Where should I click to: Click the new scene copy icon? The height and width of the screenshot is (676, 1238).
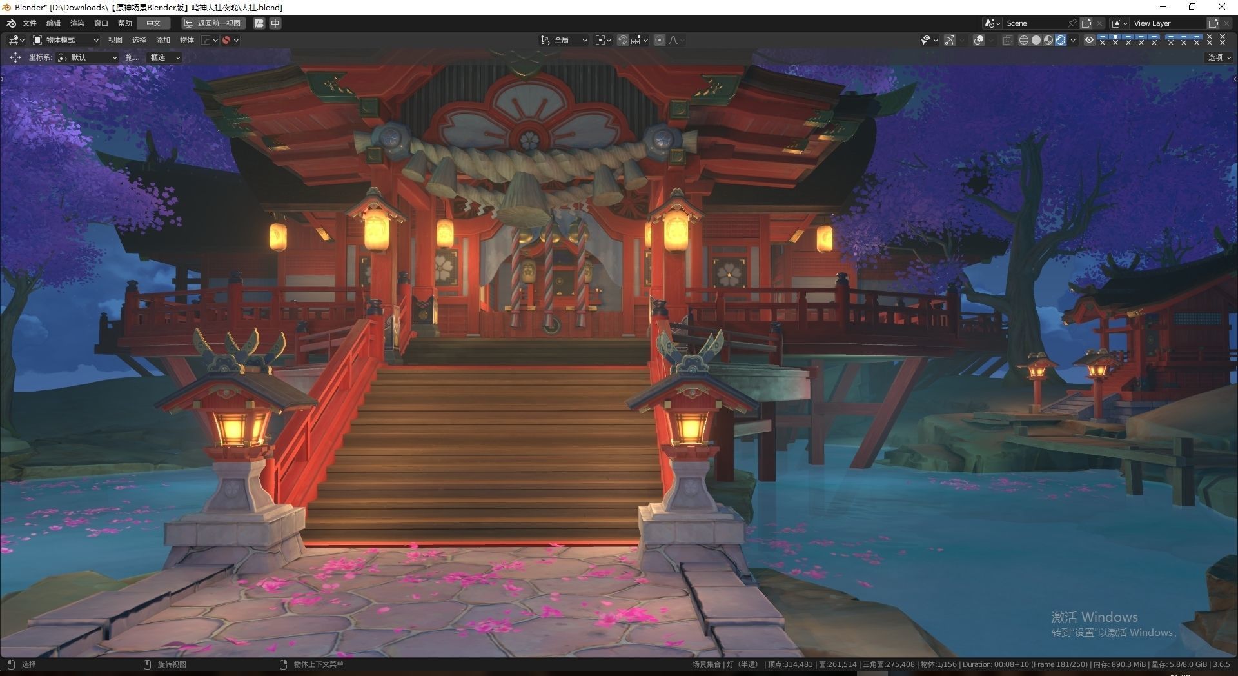point(1086,23)
